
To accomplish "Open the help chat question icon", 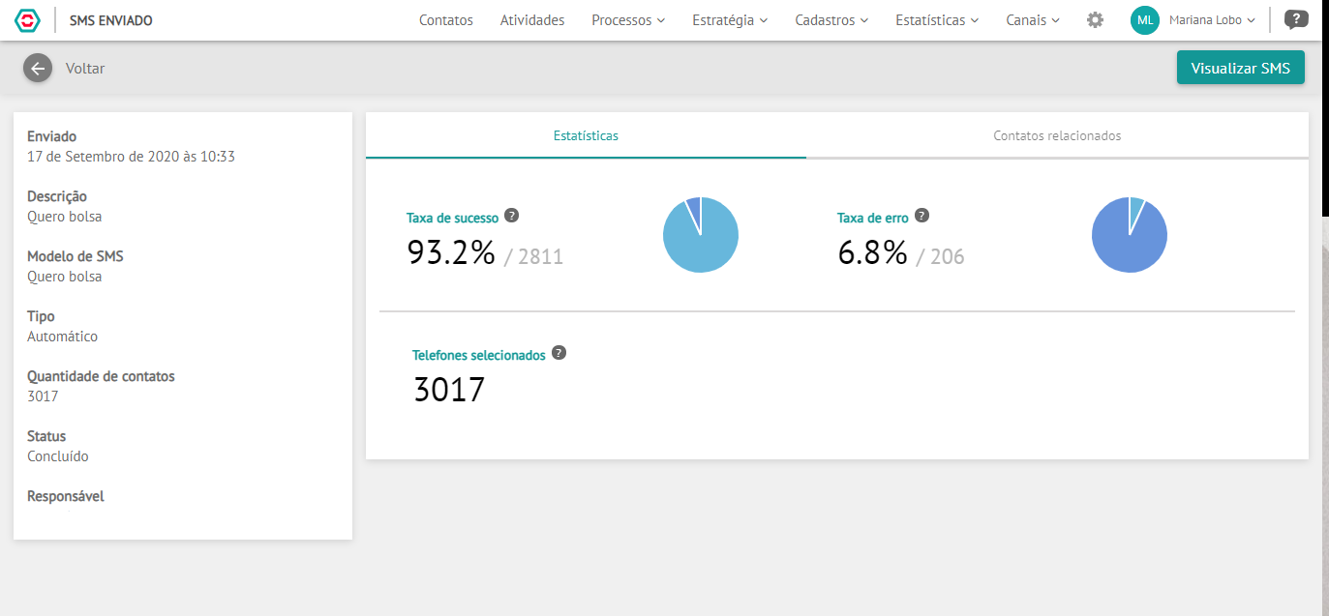I will pos(1296,19).
